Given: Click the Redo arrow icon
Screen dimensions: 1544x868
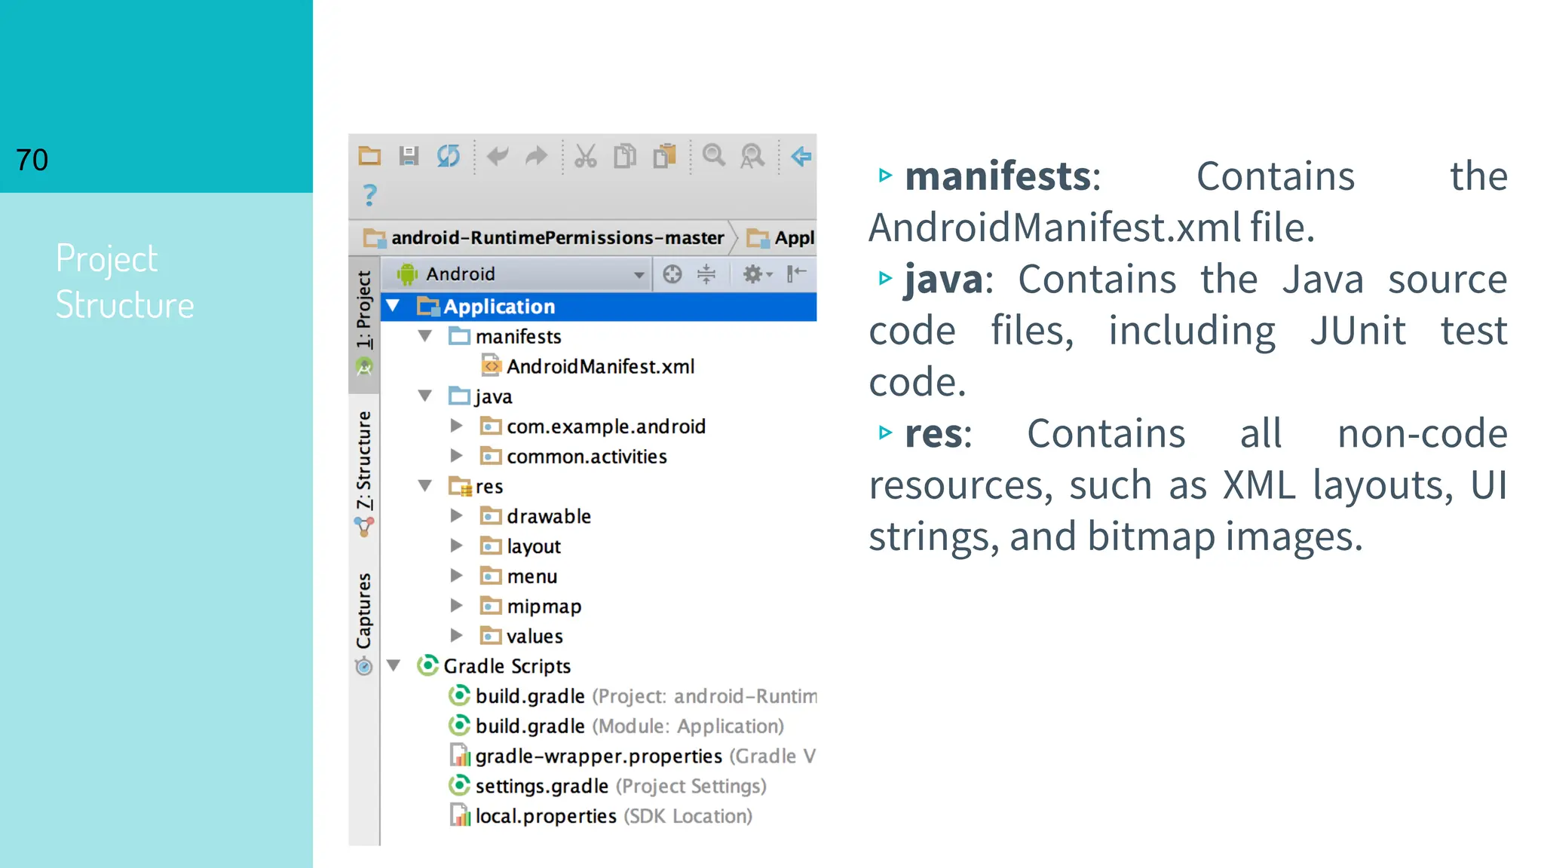Looking at the screenshot, I should [x=536, y=156].
